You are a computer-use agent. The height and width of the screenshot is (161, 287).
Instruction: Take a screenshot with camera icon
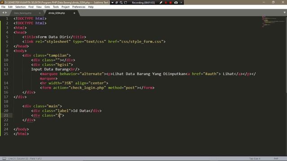coord(176,3)
